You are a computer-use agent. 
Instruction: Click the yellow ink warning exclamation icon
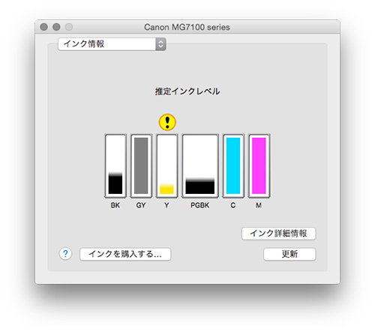[167, 122]
